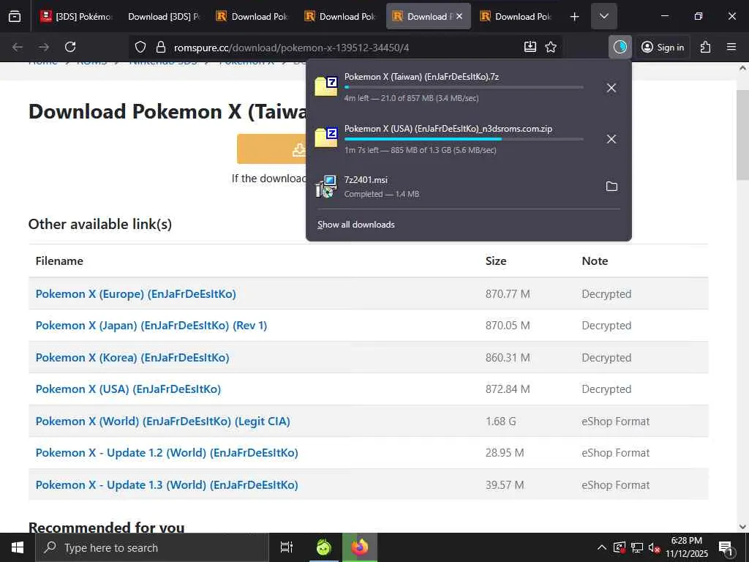
Task: Switch to the fourth tab, Download Pok
Action: tap(340, 16)
